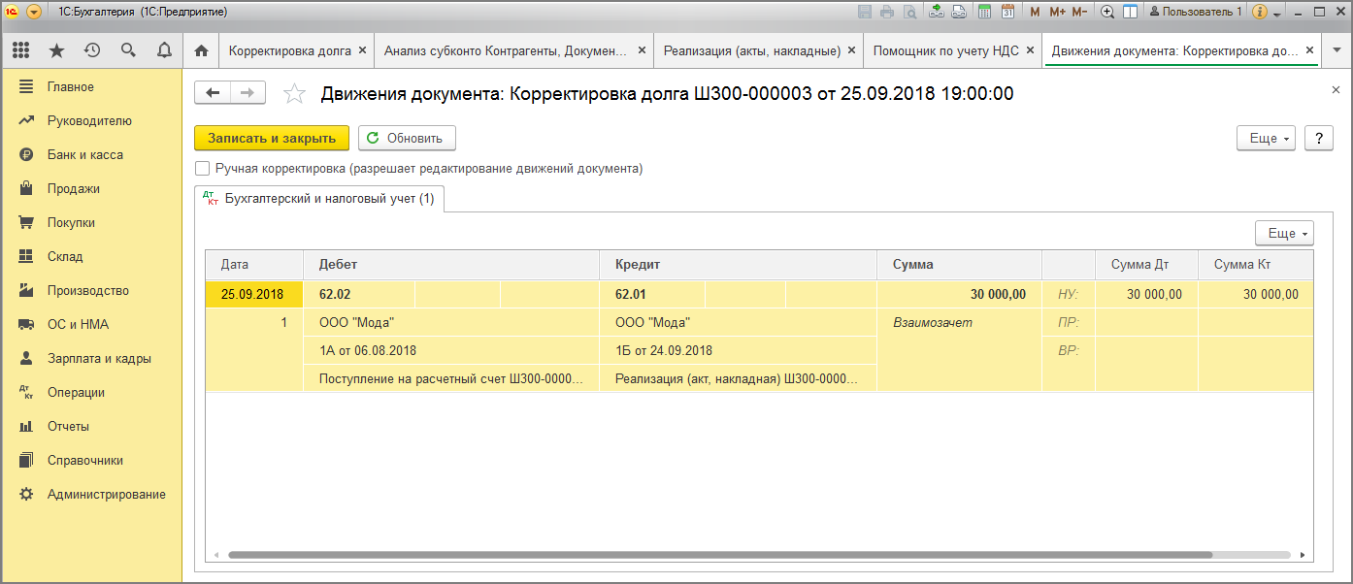Click the Сумма column header
This screenshot has height=584, width=1353.
[959, 264]
